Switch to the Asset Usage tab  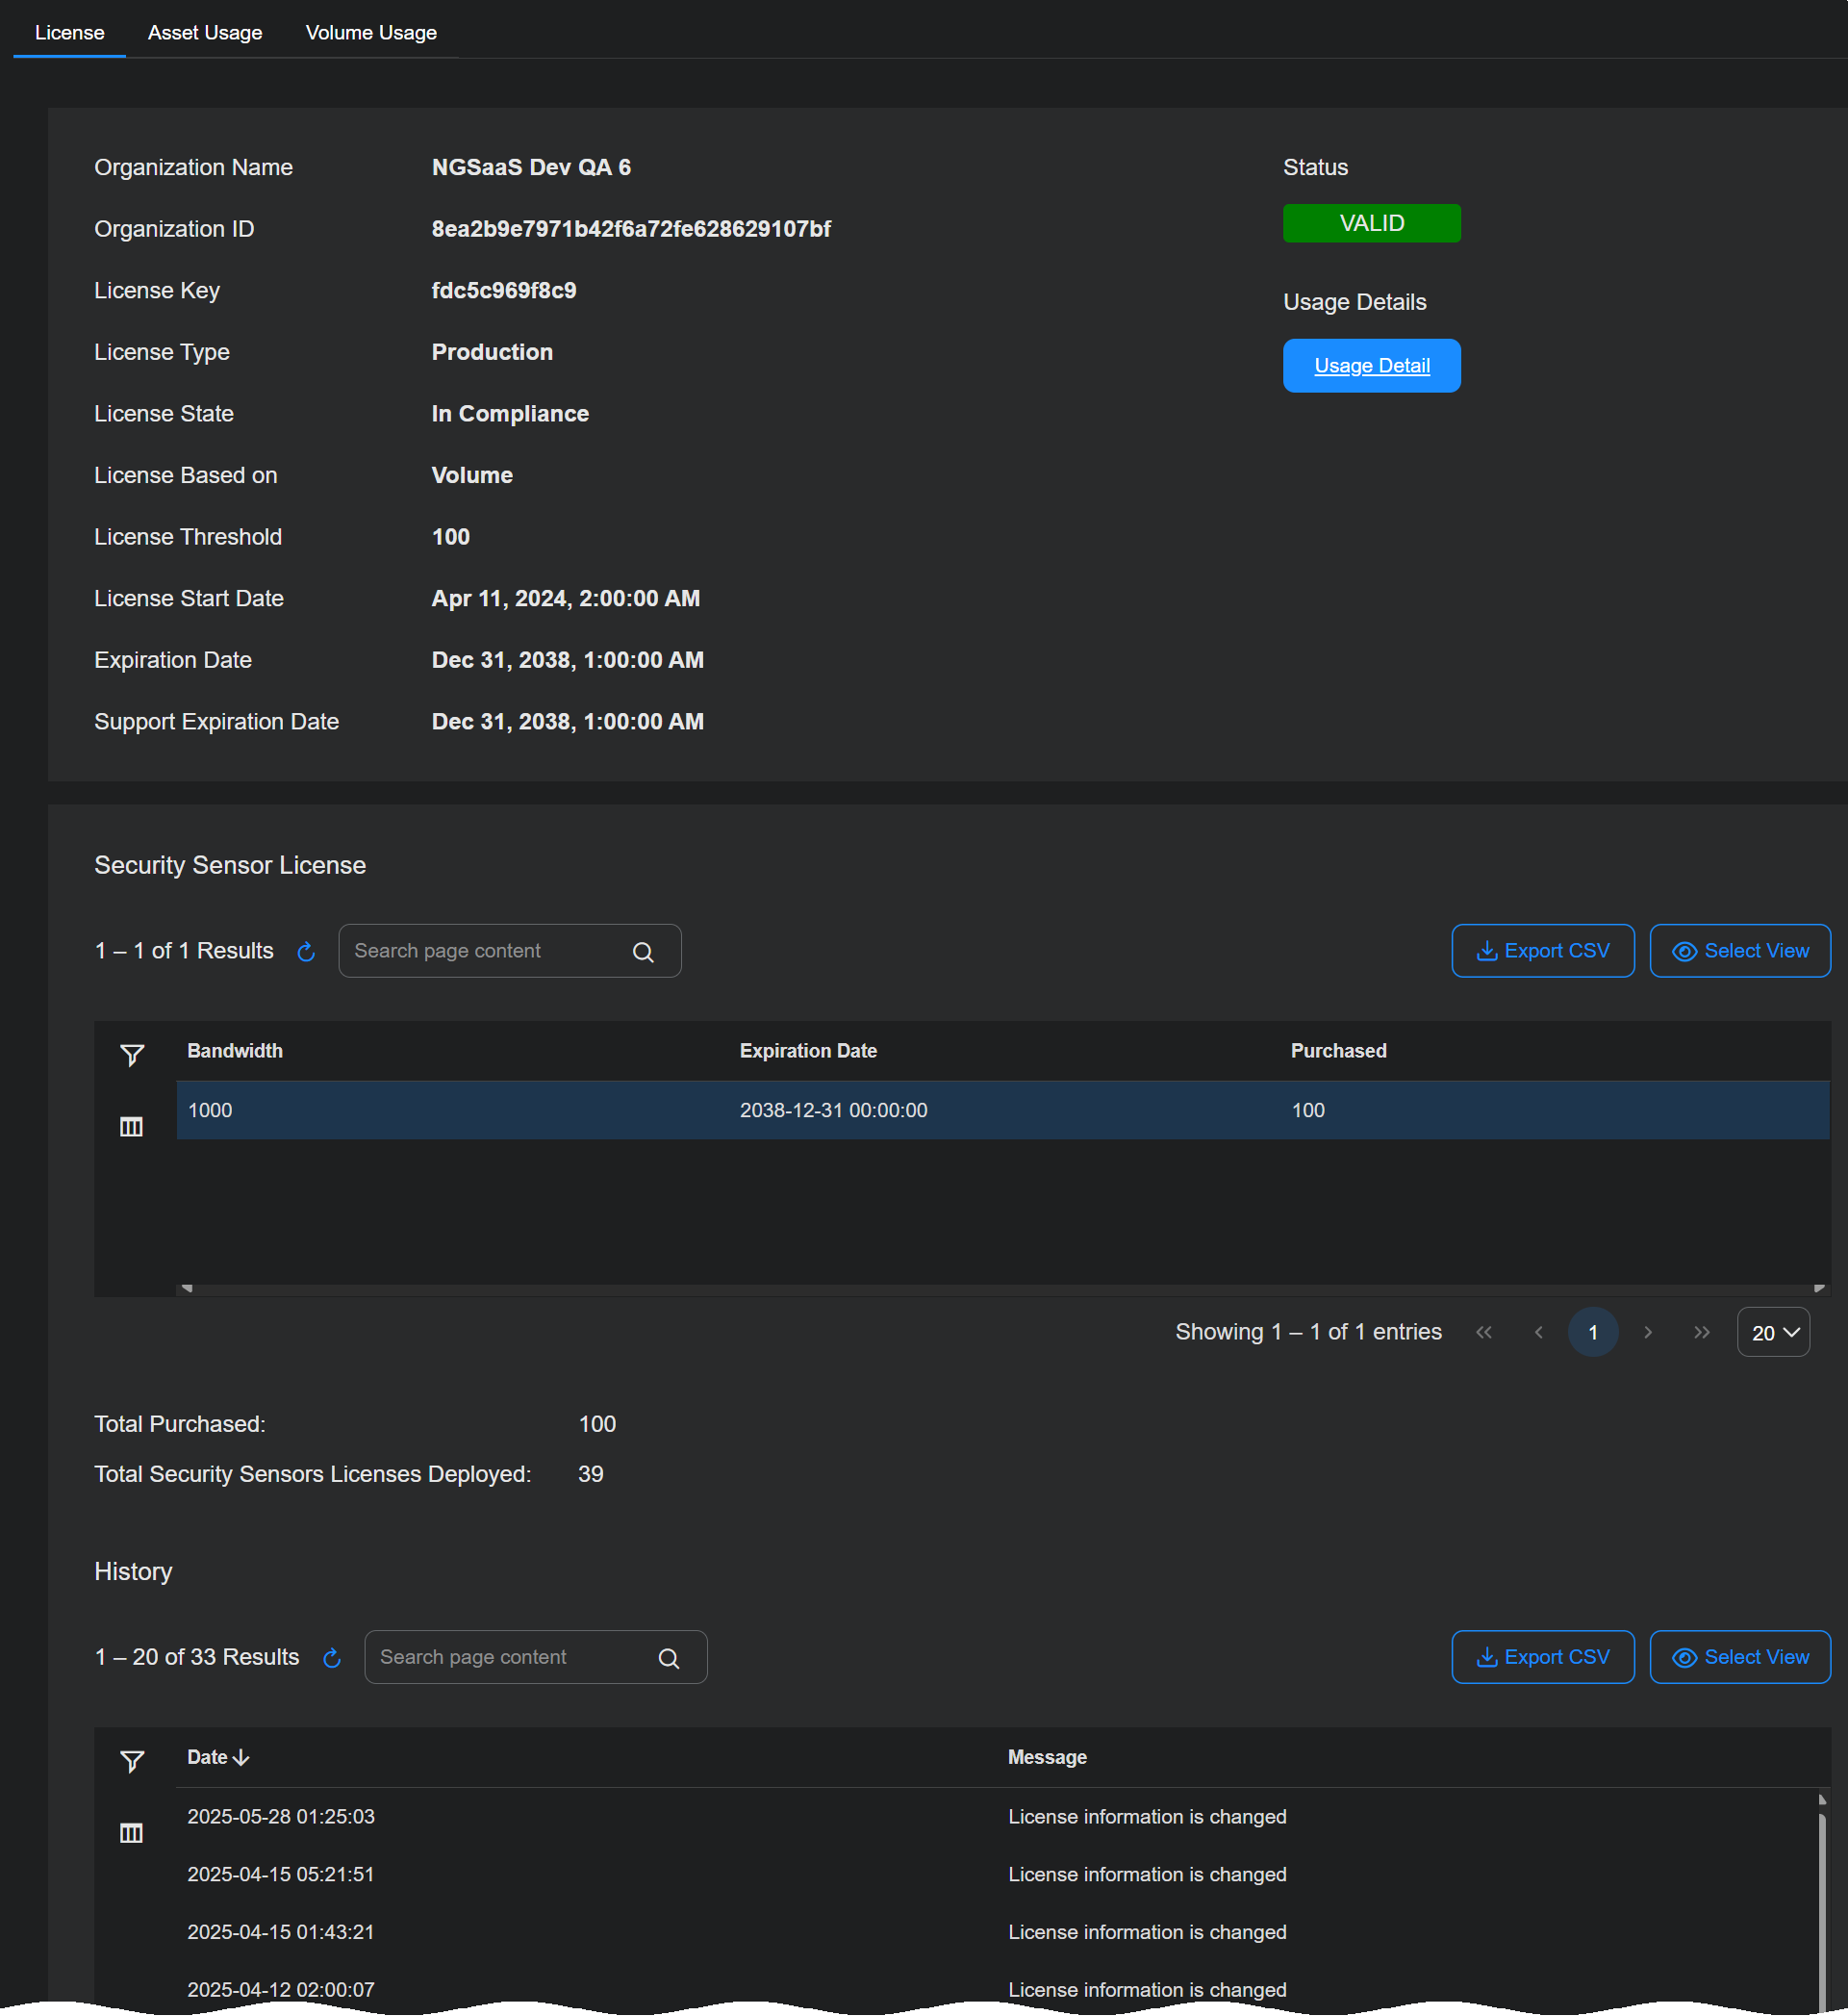tap(205, 33)
